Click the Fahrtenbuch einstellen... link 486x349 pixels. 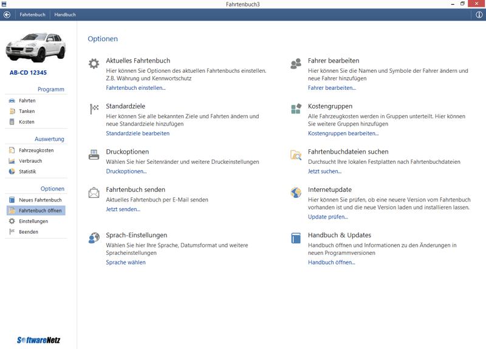pyautogui.click(x=135, y=88)
